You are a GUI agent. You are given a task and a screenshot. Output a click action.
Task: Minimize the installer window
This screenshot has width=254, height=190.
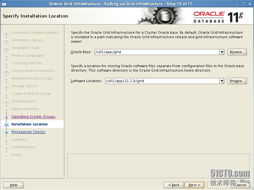click(x=237, y=4)
